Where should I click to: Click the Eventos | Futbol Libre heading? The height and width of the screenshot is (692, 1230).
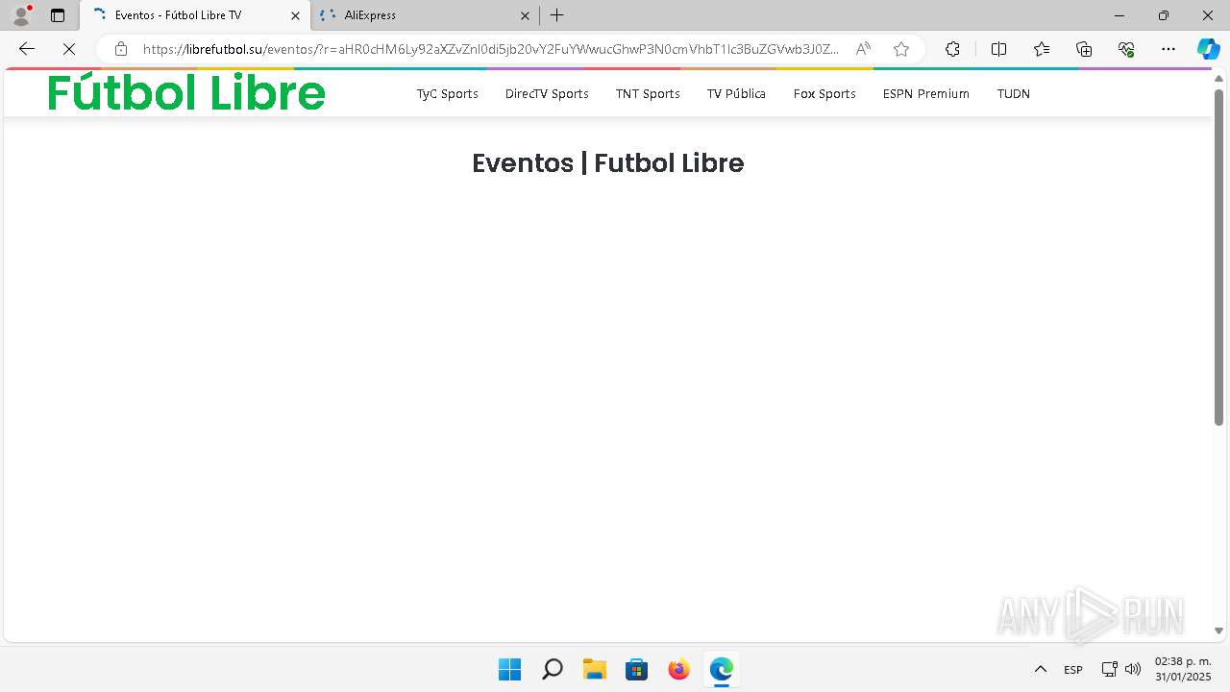pyautogui.click(x=608, y=163)
